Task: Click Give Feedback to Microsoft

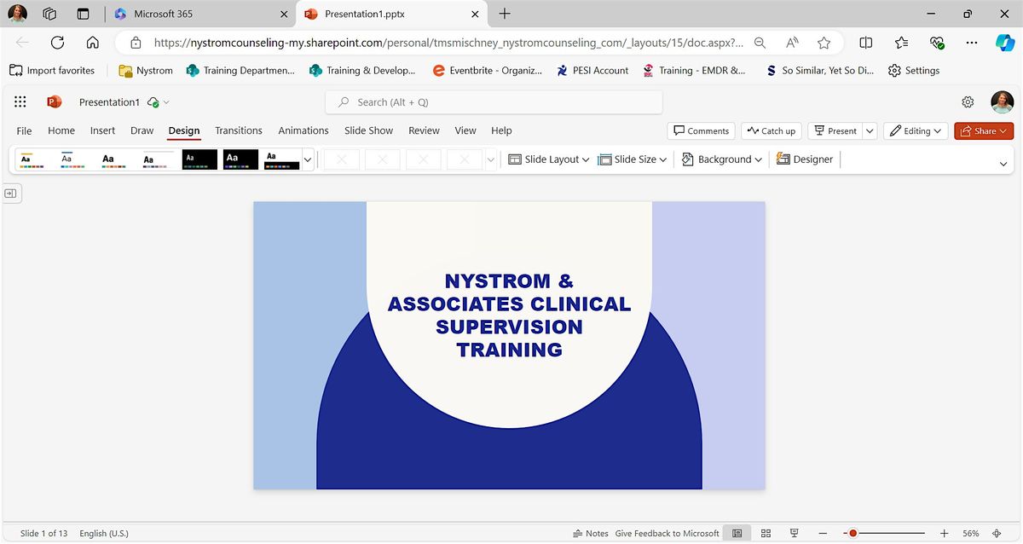Action: pos(668,533)
